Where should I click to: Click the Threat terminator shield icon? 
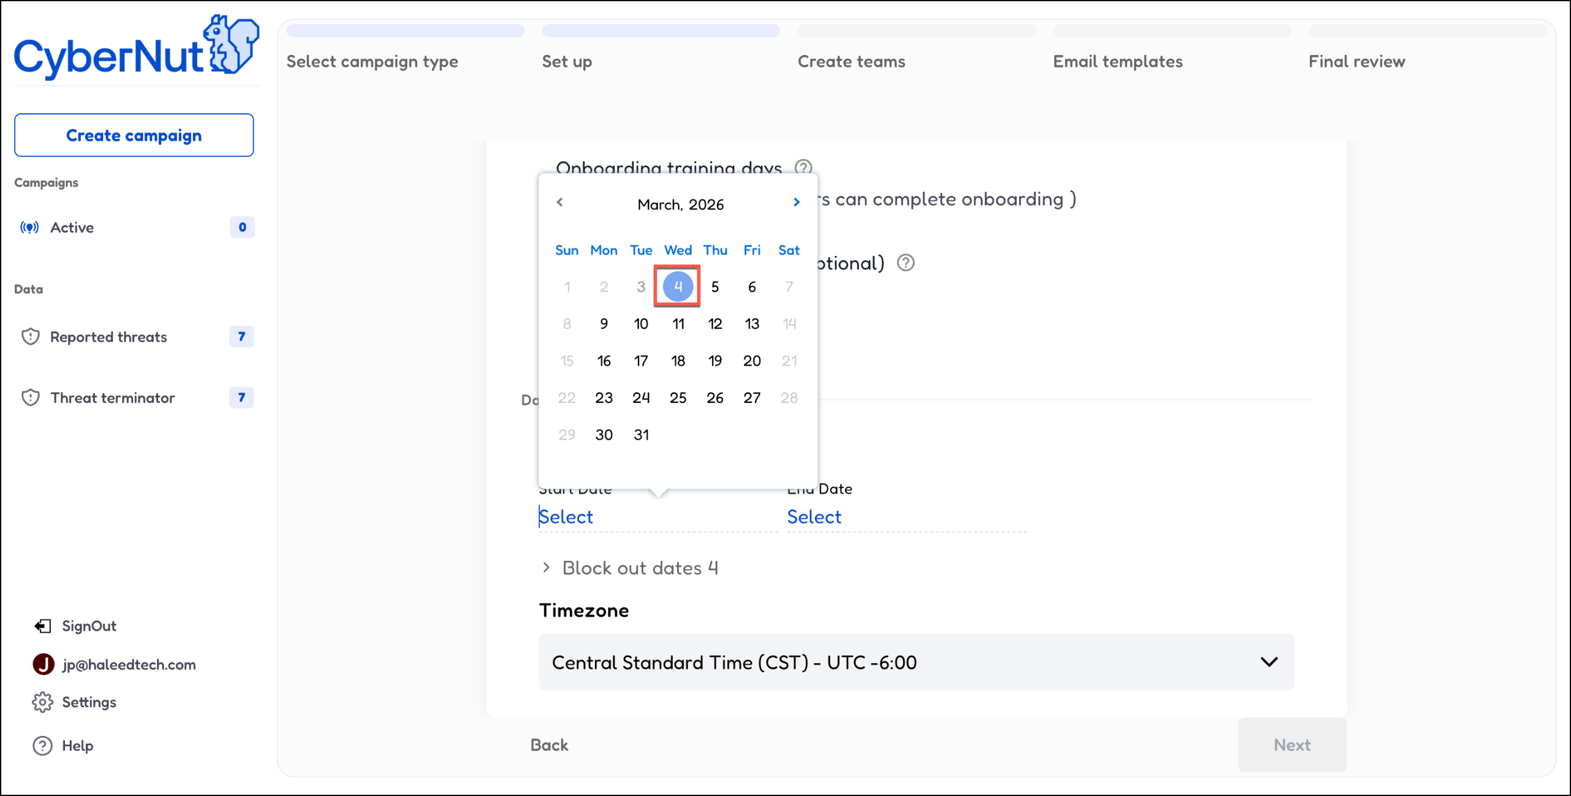[x=30, y=398]
